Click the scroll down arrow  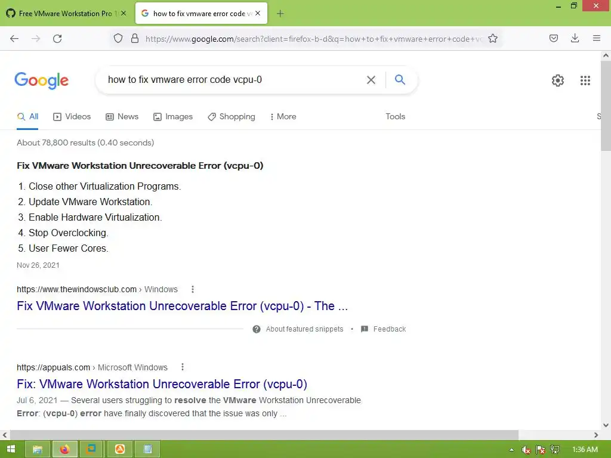(606, 425)
